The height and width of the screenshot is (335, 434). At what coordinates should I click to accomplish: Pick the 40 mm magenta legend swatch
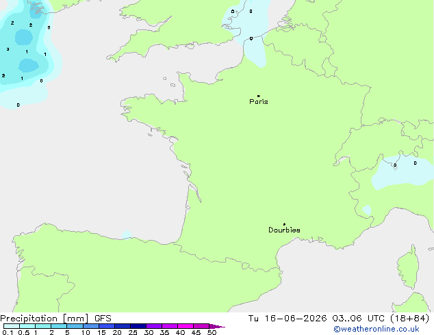coord(186,326)
